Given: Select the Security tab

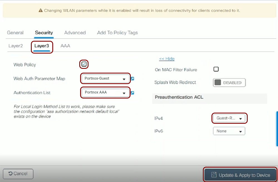Looking at the screenshot, I should point(44,33).
